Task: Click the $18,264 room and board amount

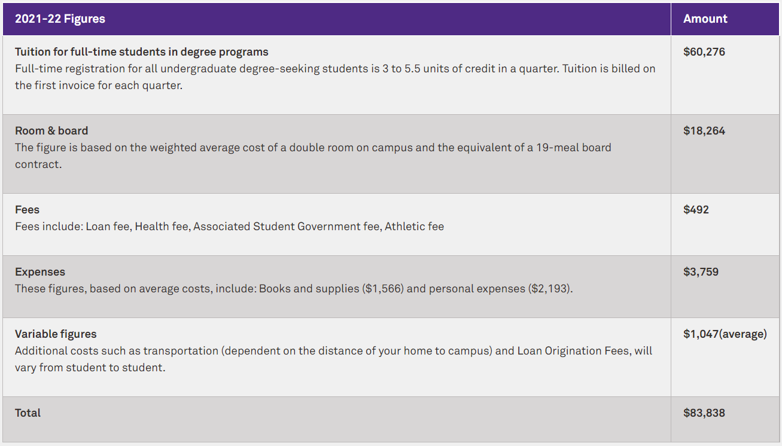Action: 704,131
